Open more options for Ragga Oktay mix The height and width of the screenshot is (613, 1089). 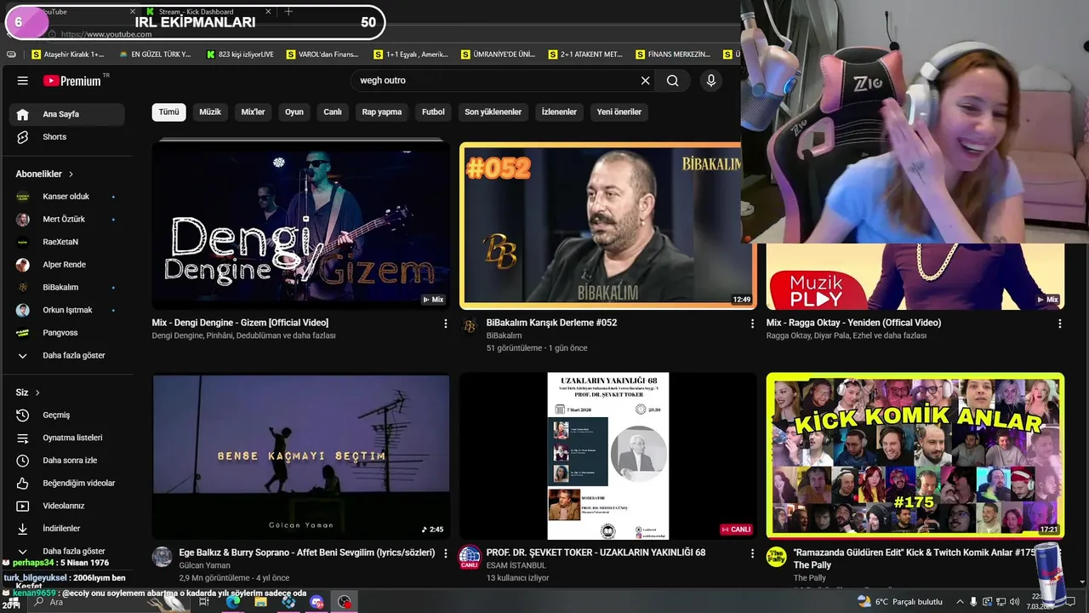coord(1059,324)
